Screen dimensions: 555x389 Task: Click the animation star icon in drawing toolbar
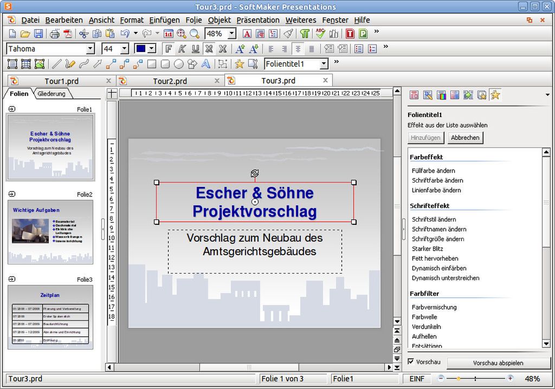(240, 64)
